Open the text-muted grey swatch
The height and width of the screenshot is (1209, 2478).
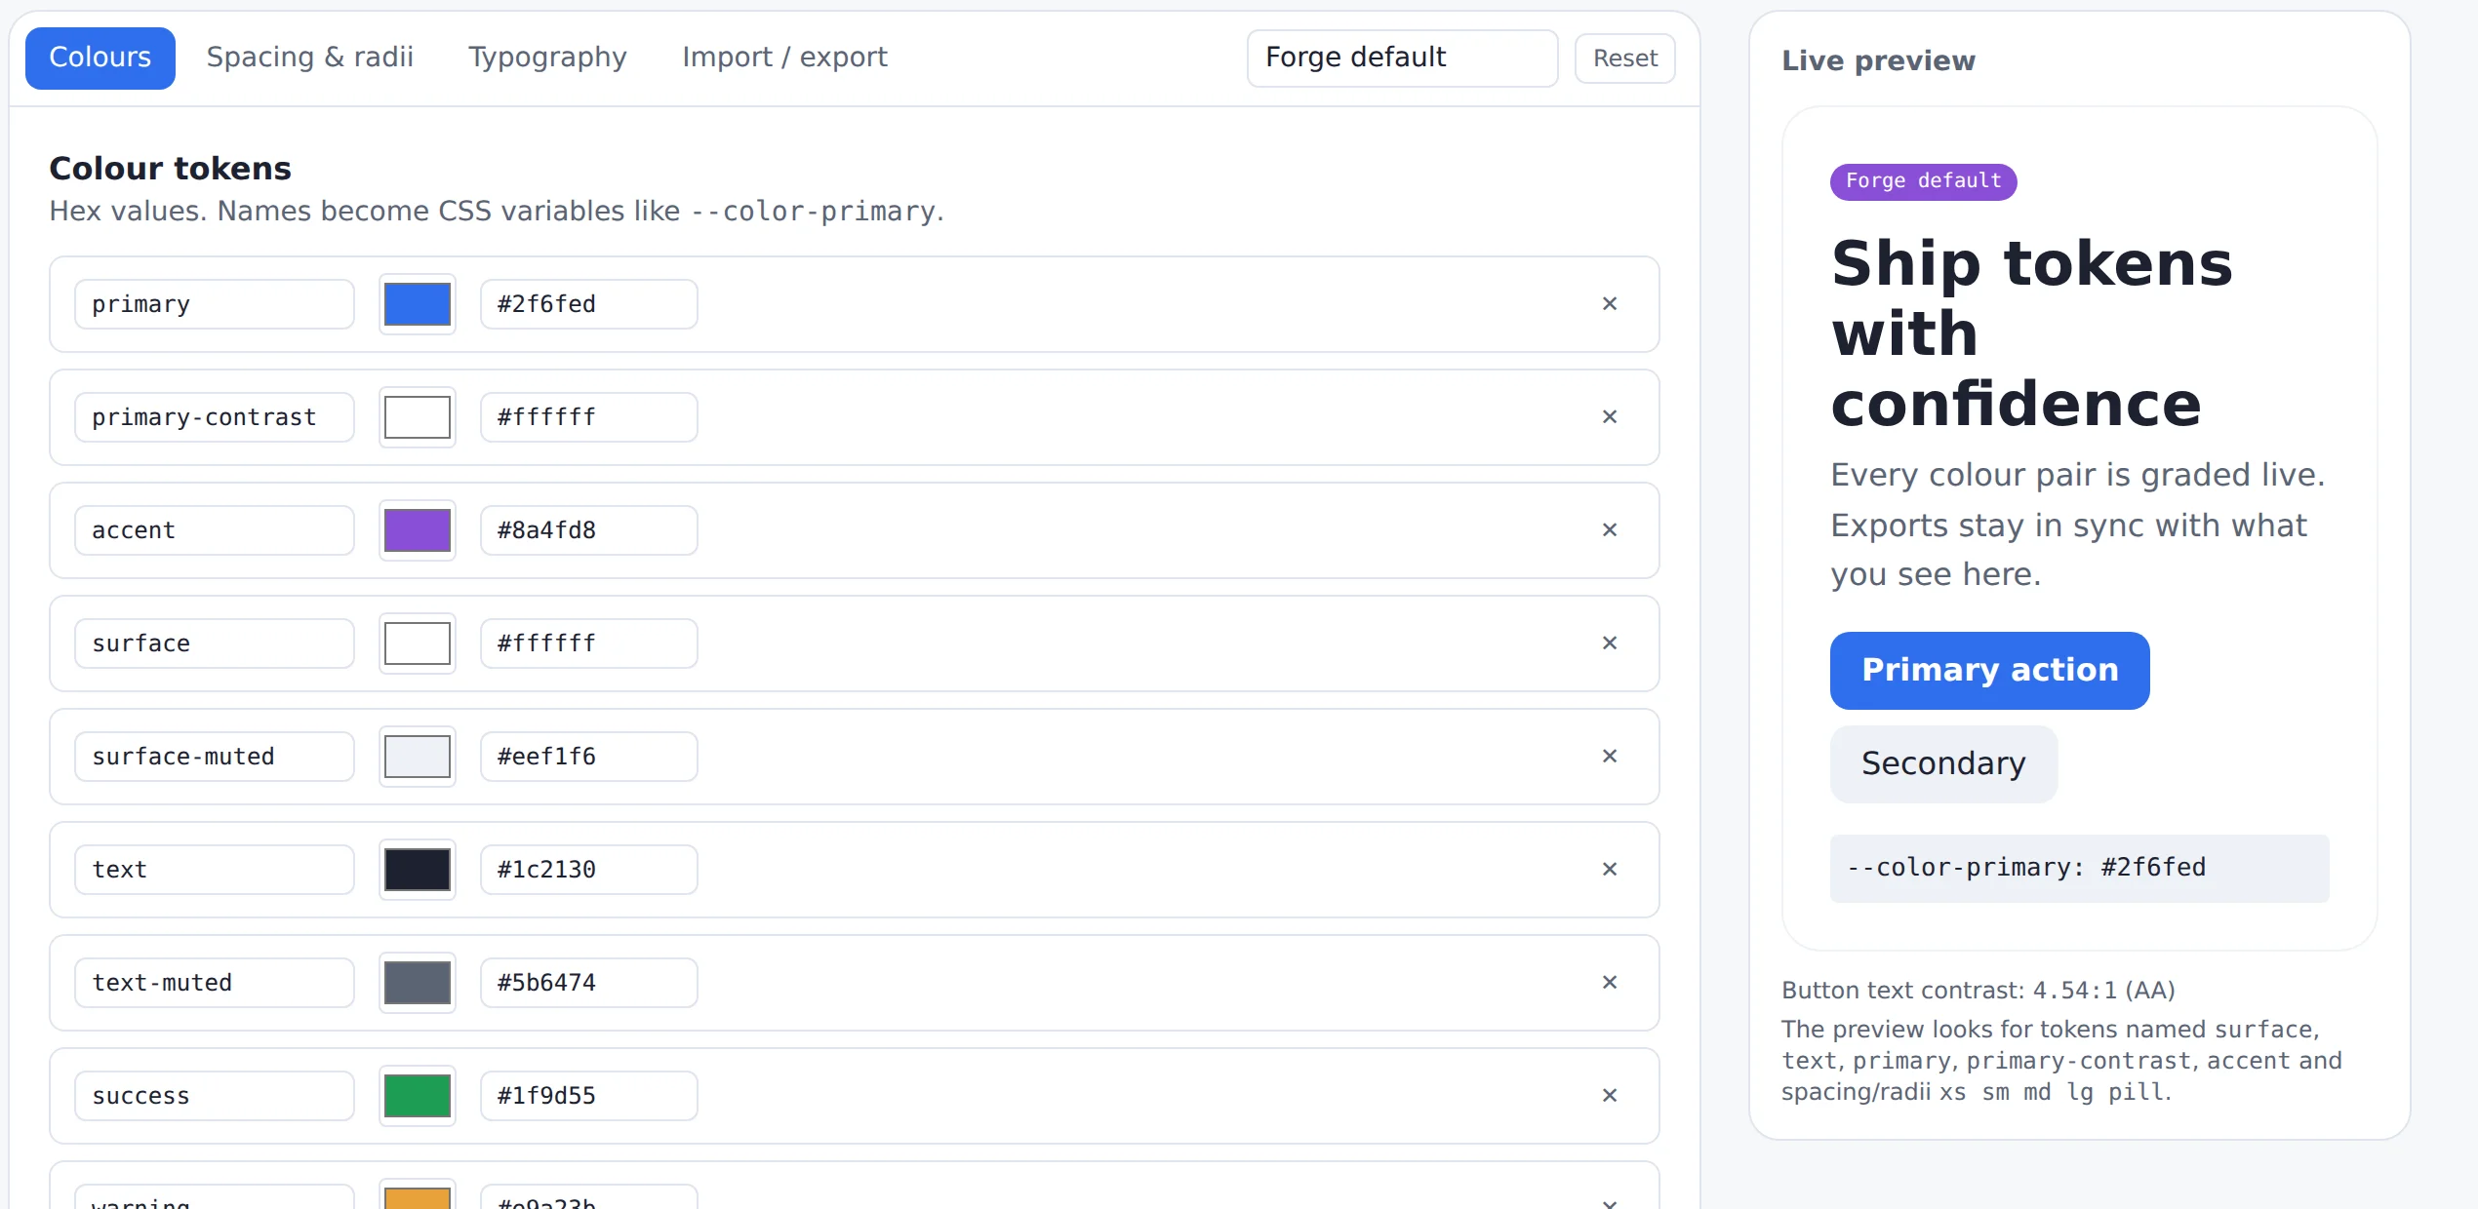tap(418, 983)
